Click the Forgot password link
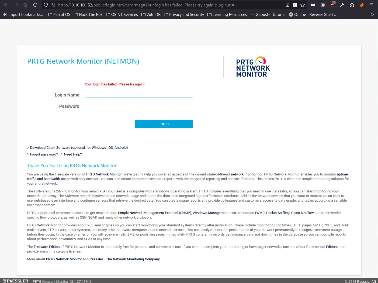Image resolution: width=378 pixels, height=283 pixels. pyautogui.click(x=44, y=154)
